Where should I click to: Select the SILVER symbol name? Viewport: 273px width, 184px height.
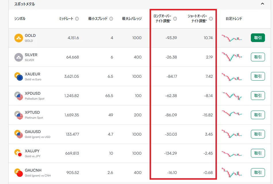coord(31,55)
